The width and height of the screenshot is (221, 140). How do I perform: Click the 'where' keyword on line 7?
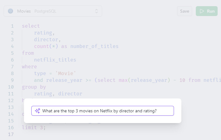(29, 66)
